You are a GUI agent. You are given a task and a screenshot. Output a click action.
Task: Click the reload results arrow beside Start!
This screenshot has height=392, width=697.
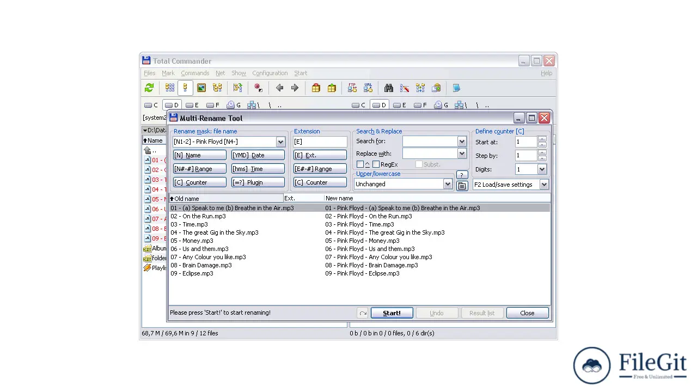[x=363, y=313]
